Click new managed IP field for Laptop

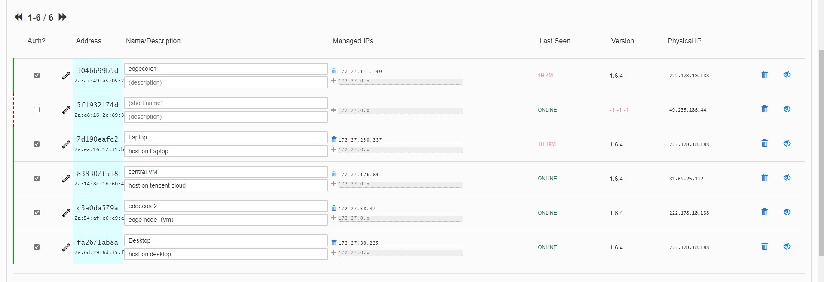click(x=400, y=150)
